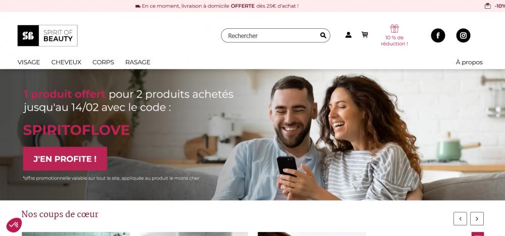This screenshot has height=236, width=505.
Task: Open the CORPS menu
Action: (103, 62)
